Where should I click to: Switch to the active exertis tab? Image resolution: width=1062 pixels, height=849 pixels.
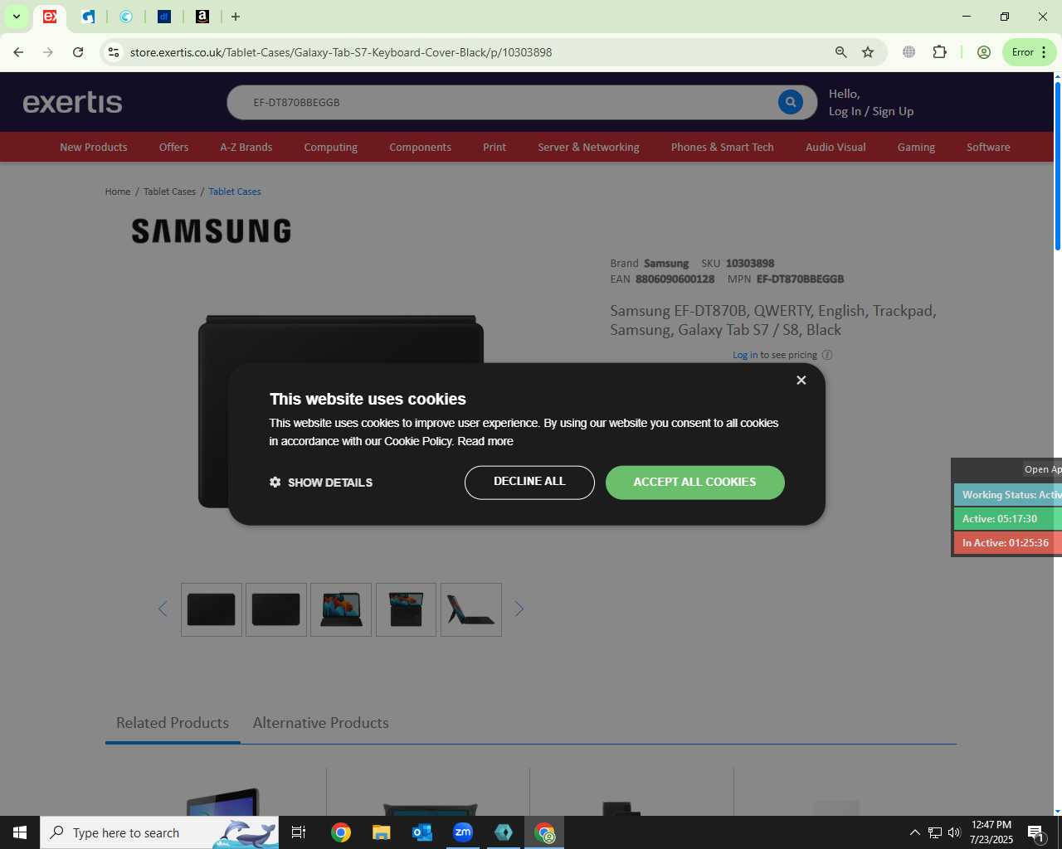tap(50, 17)
